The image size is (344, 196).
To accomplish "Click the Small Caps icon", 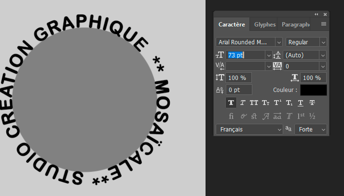I will [x=266, y=103].
